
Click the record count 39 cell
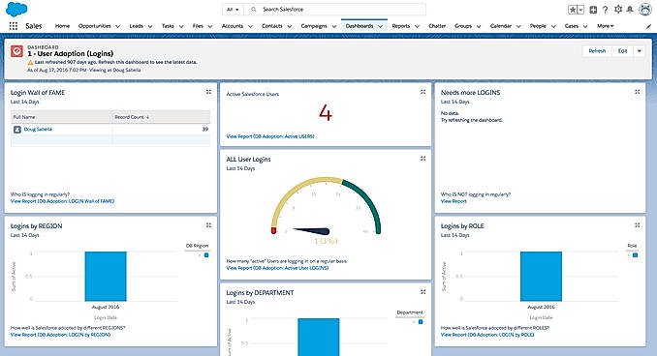pos(161,130)
